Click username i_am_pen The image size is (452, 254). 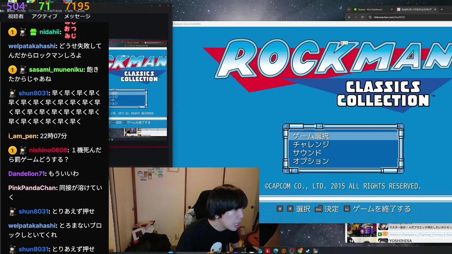tap(23, 136)
